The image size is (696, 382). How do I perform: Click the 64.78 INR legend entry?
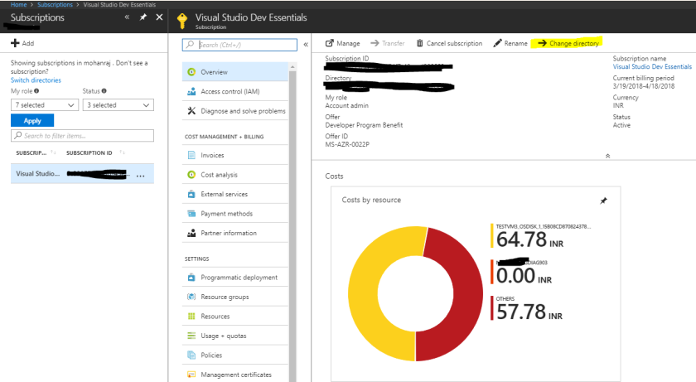pos(540,235)
